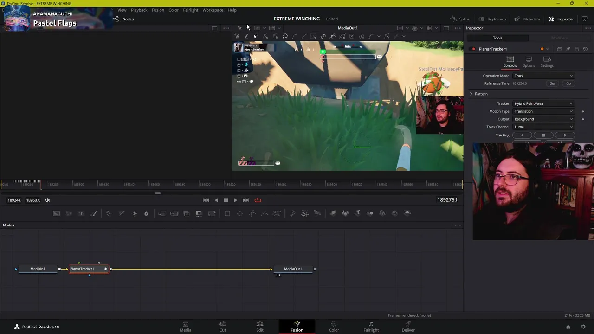Mute audio with the speaker icon
The image size is (594, 334).
pos(47,200)
